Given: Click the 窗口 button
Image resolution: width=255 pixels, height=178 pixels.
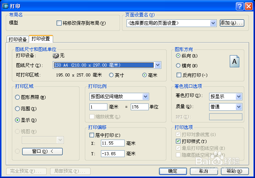Looking at the screenshot, I should (42, 151).
